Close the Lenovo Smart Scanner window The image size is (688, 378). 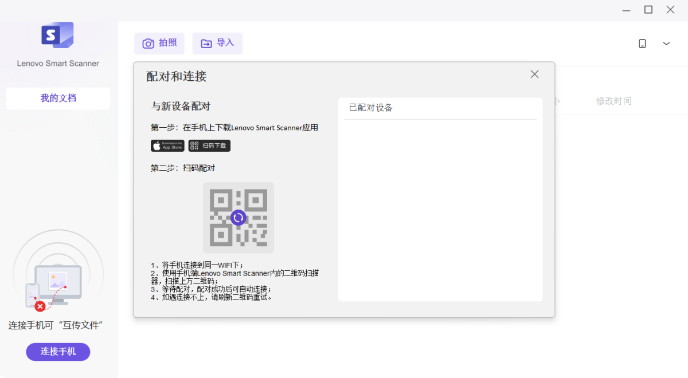click(x=670, y=10)
